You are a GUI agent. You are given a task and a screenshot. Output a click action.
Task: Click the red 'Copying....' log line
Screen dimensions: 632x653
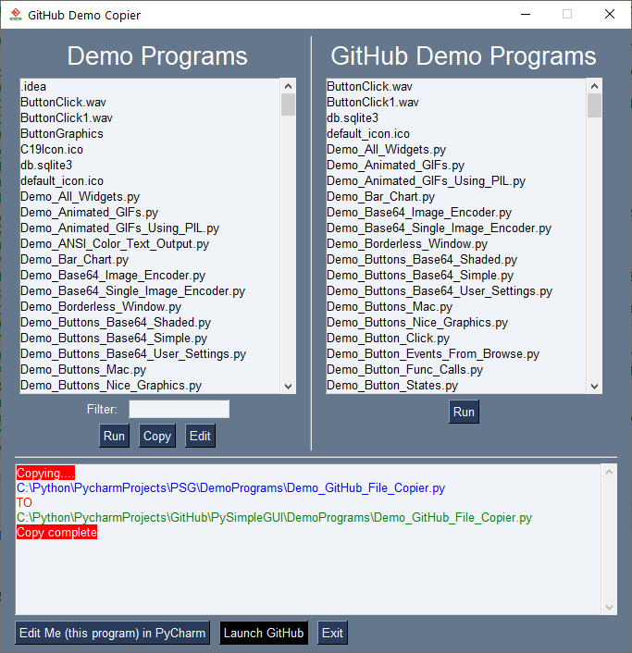pyautogui.click(x=45, y=473)
